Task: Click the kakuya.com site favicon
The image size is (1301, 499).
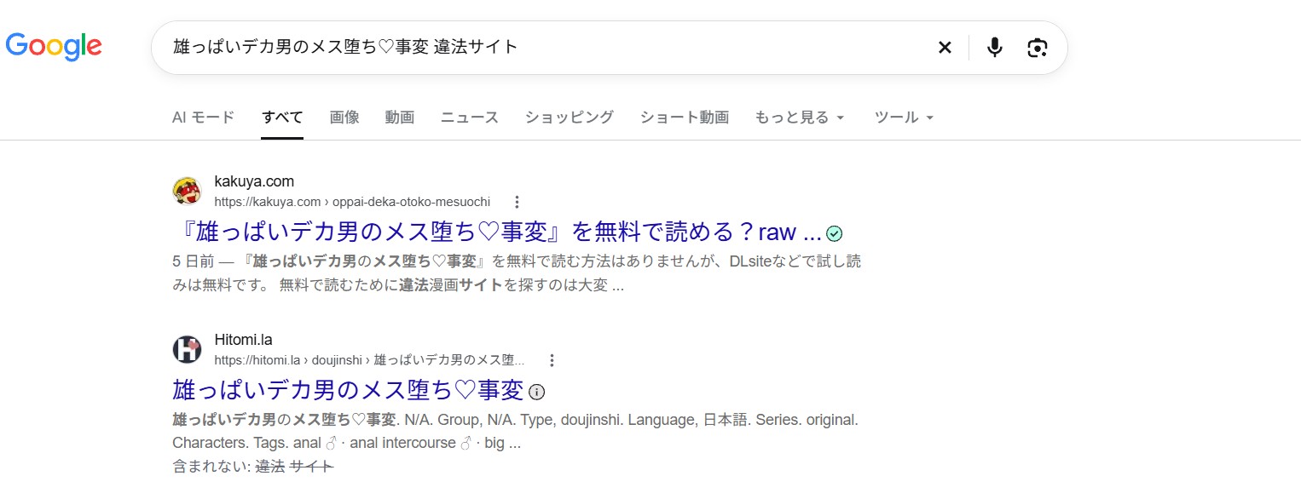Action: (187, 191)
